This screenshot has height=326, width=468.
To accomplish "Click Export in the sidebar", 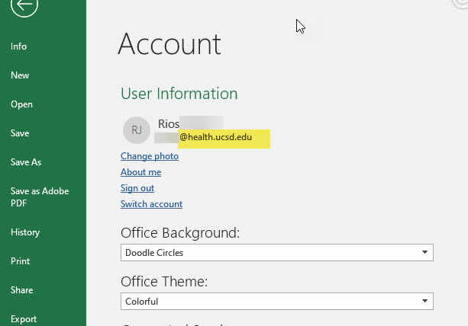I will click(x=24, y=319).
